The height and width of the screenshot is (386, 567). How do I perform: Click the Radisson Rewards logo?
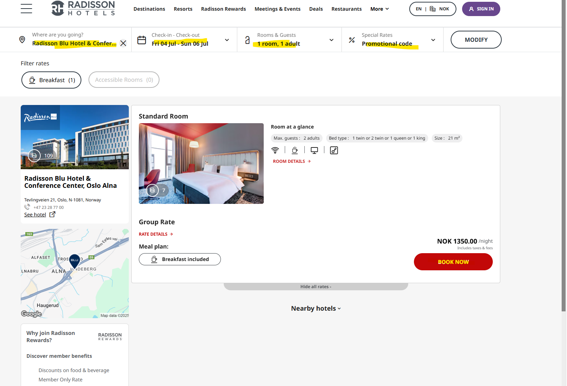pyautogui.click(x=110, y=336)
